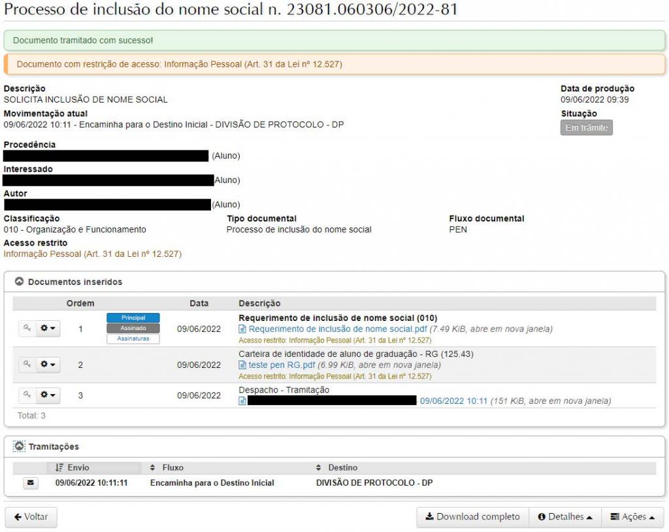This screenshot has height=532, width=669.
Task: Click the key icon for document 3
Action: point(27,395)
